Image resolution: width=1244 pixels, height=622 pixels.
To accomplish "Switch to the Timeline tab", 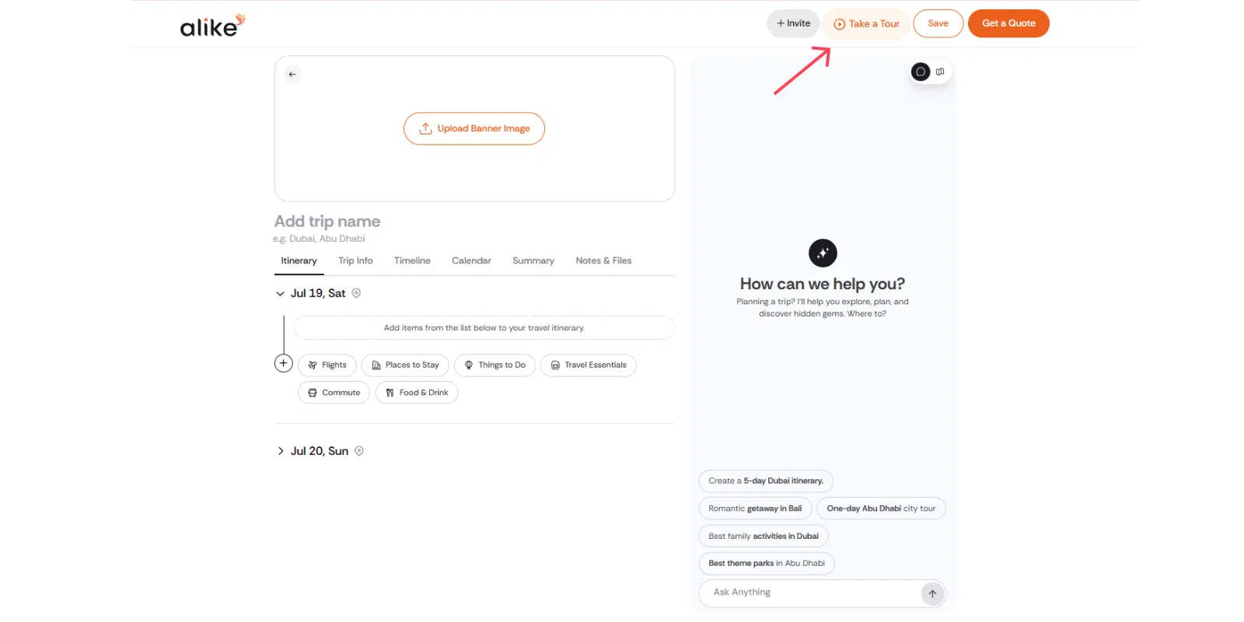I will pos(412,261).
